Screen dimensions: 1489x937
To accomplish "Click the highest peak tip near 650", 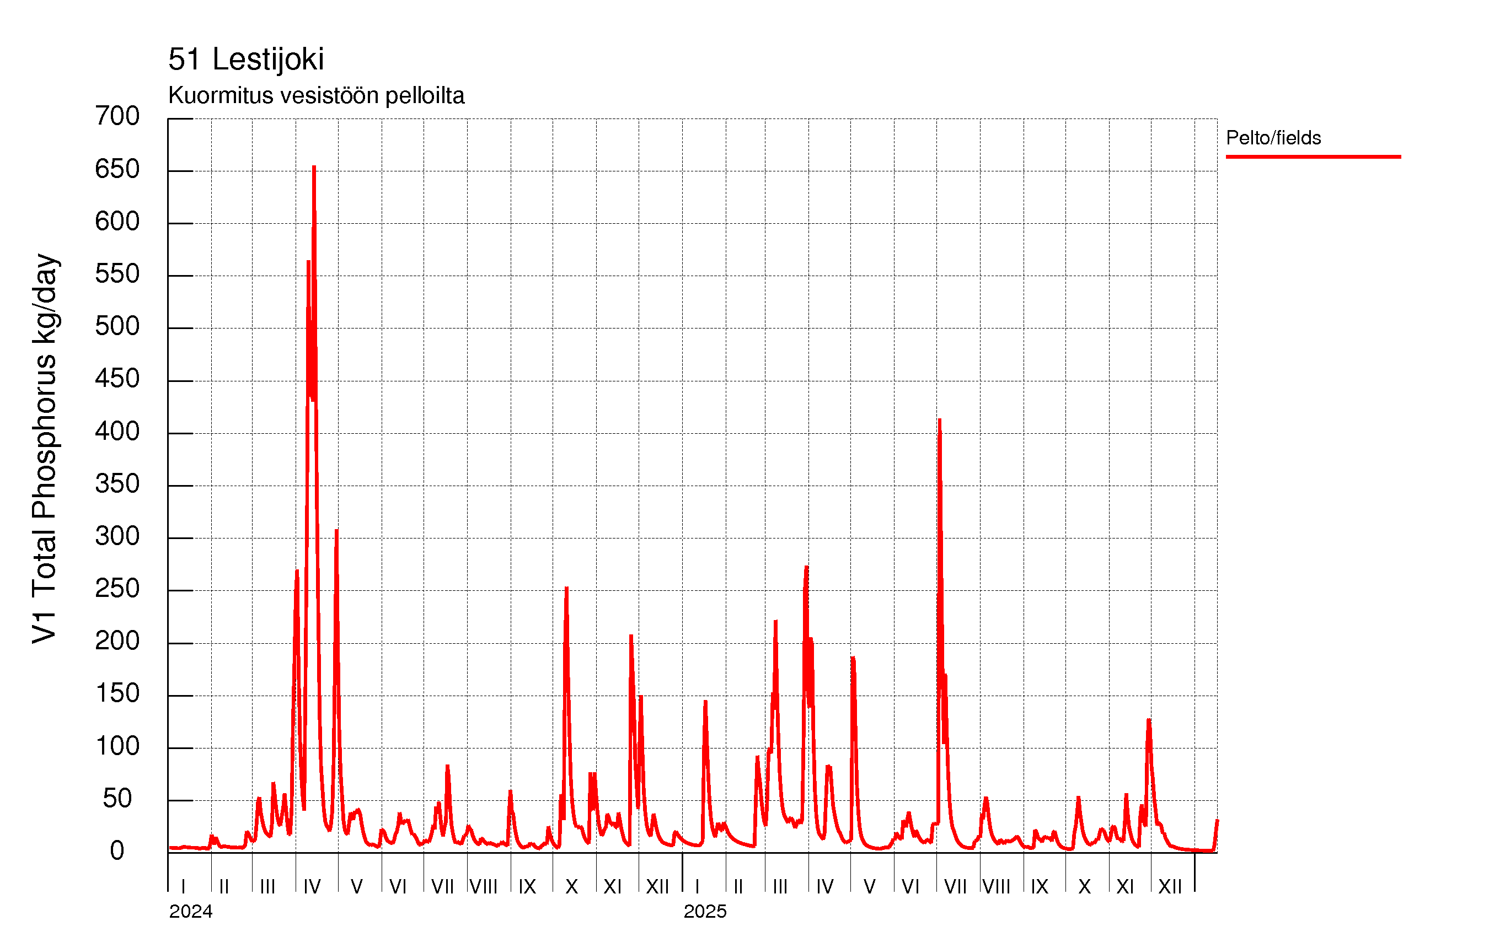I will point(314,168).
